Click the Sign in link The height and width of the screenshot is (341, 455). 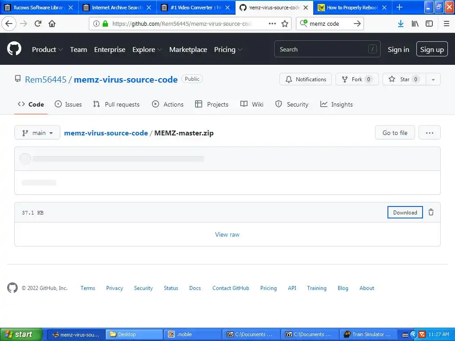pos(399,50)
